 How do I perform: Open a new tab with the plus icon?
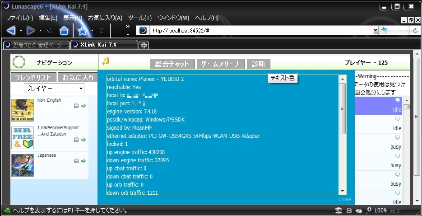coord(144,45)
